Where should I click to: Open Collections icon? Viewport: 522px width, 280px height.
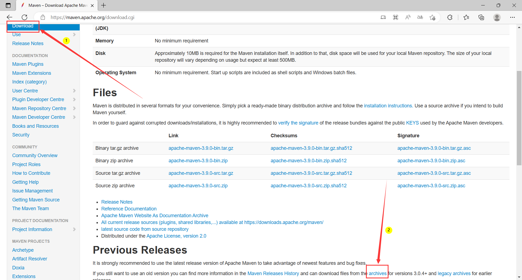click(481, 17)
